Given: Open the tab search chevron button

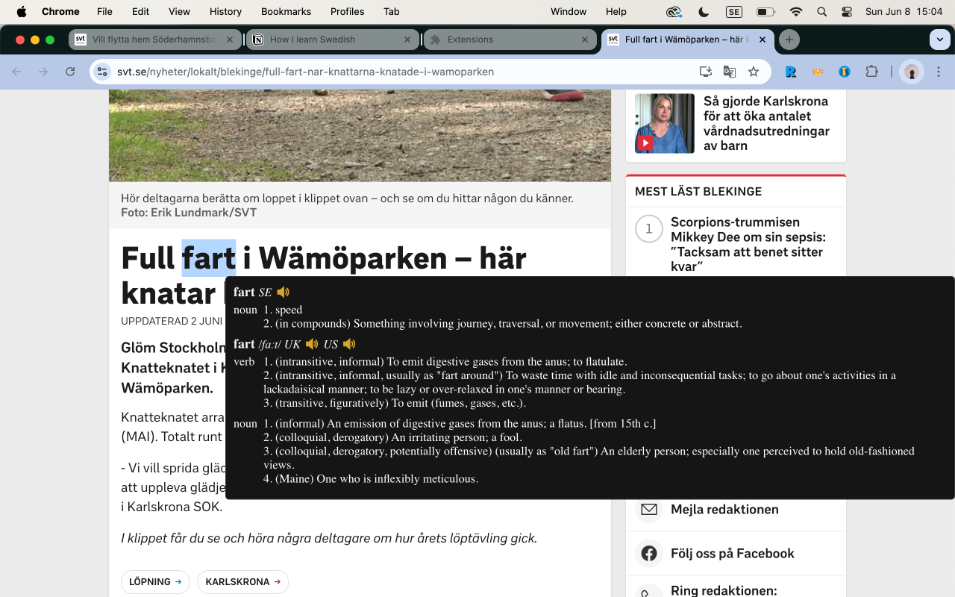Looking at the screenshot, I should pos(939,40).
